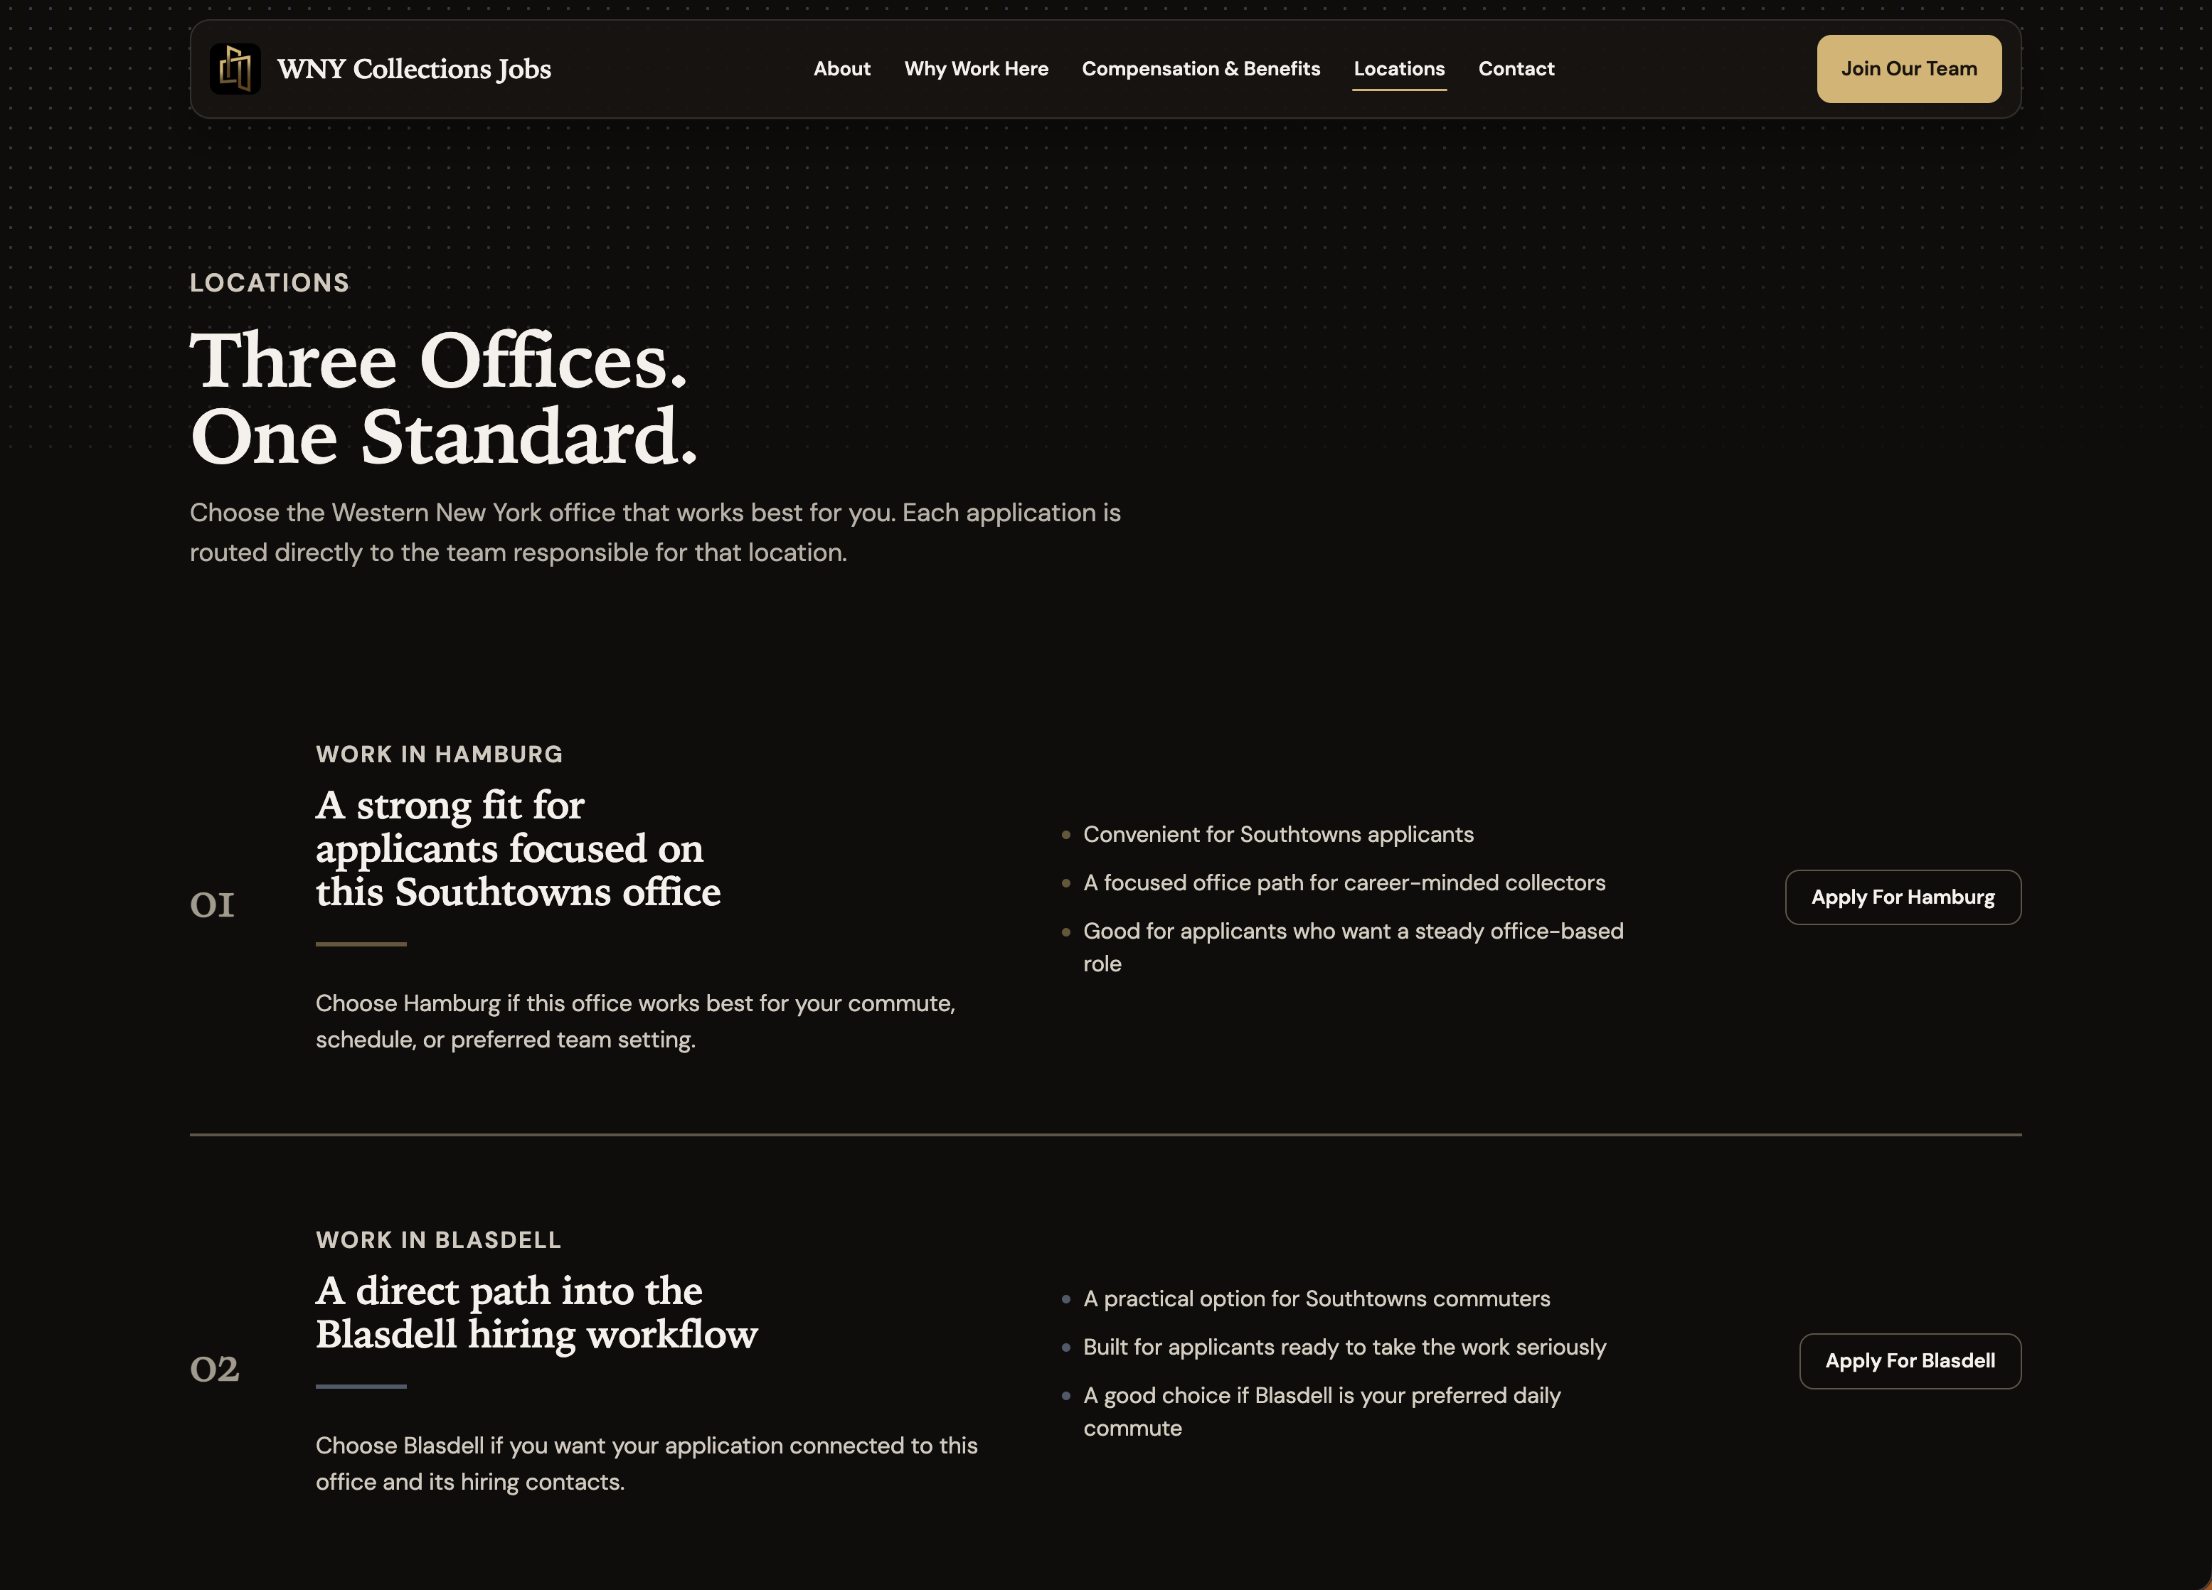The width and height of the screenshot is (2212, 1590).
Task: Switch to the Locations nav item
Action: click(1398, 69)
